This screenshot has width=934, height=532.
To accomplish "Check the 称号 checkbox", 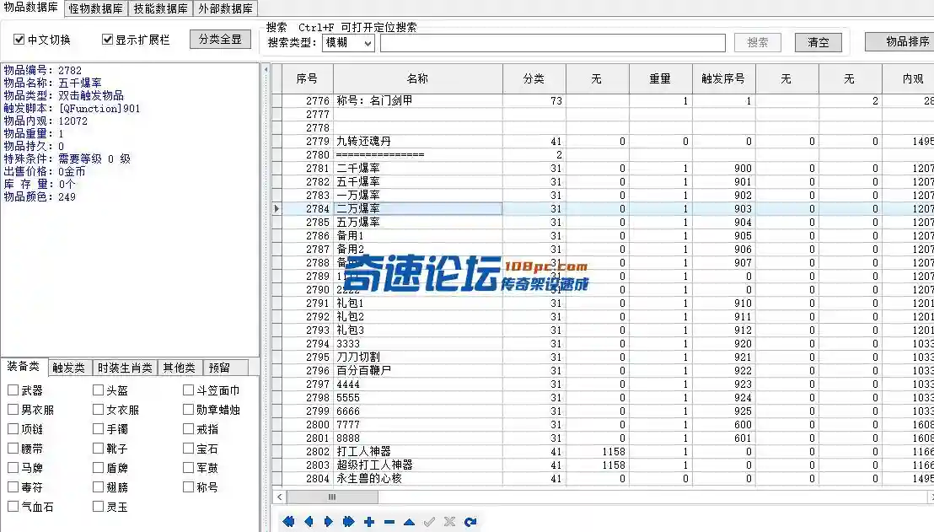I will click(188, 486).
